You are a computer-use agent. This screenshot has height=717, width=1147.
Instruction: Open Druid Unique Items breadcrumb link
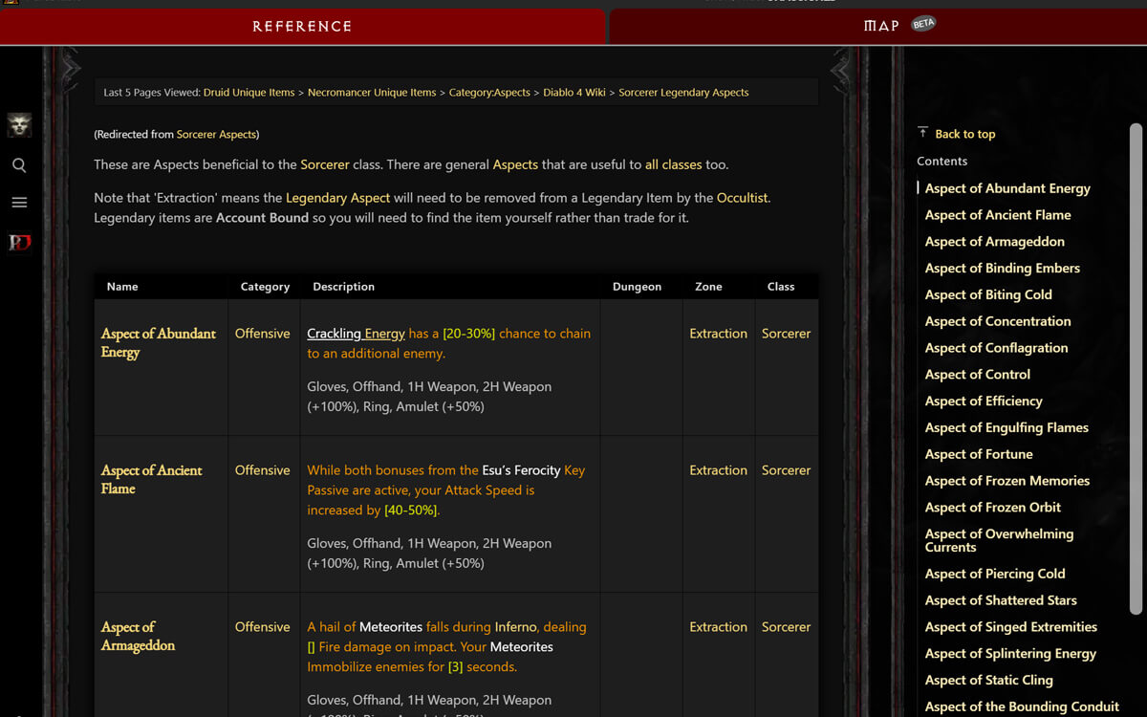pyautogui.click(x=249, y=93)
